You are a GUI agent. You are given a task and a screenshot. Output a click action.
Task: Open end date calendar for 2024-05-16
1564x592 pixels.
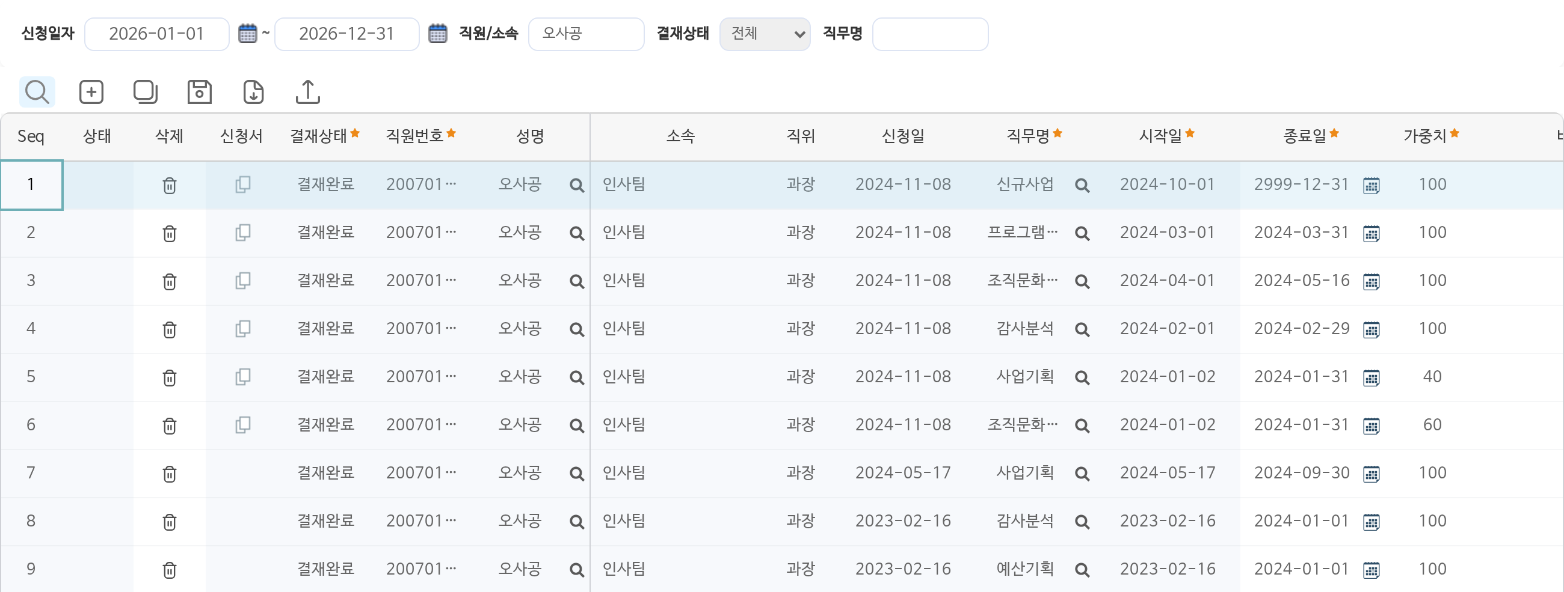pos(1371,281)
